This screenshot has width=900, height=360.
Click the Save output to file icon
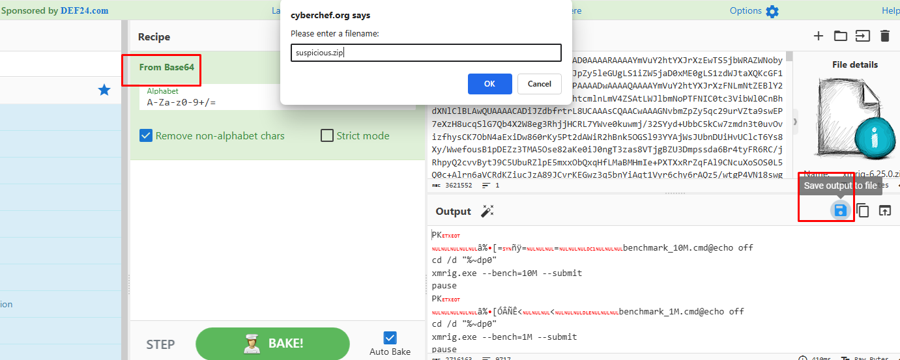coord(840,210)
